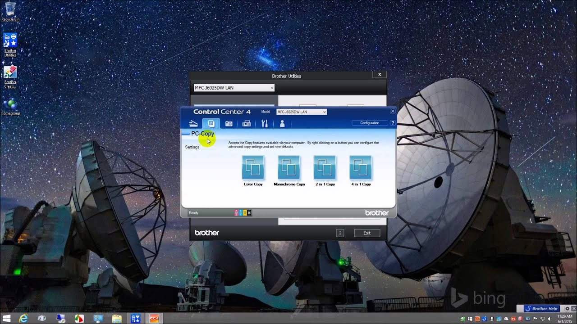
Task: Close the Brother Help toolbar
Action: point(574,309)
